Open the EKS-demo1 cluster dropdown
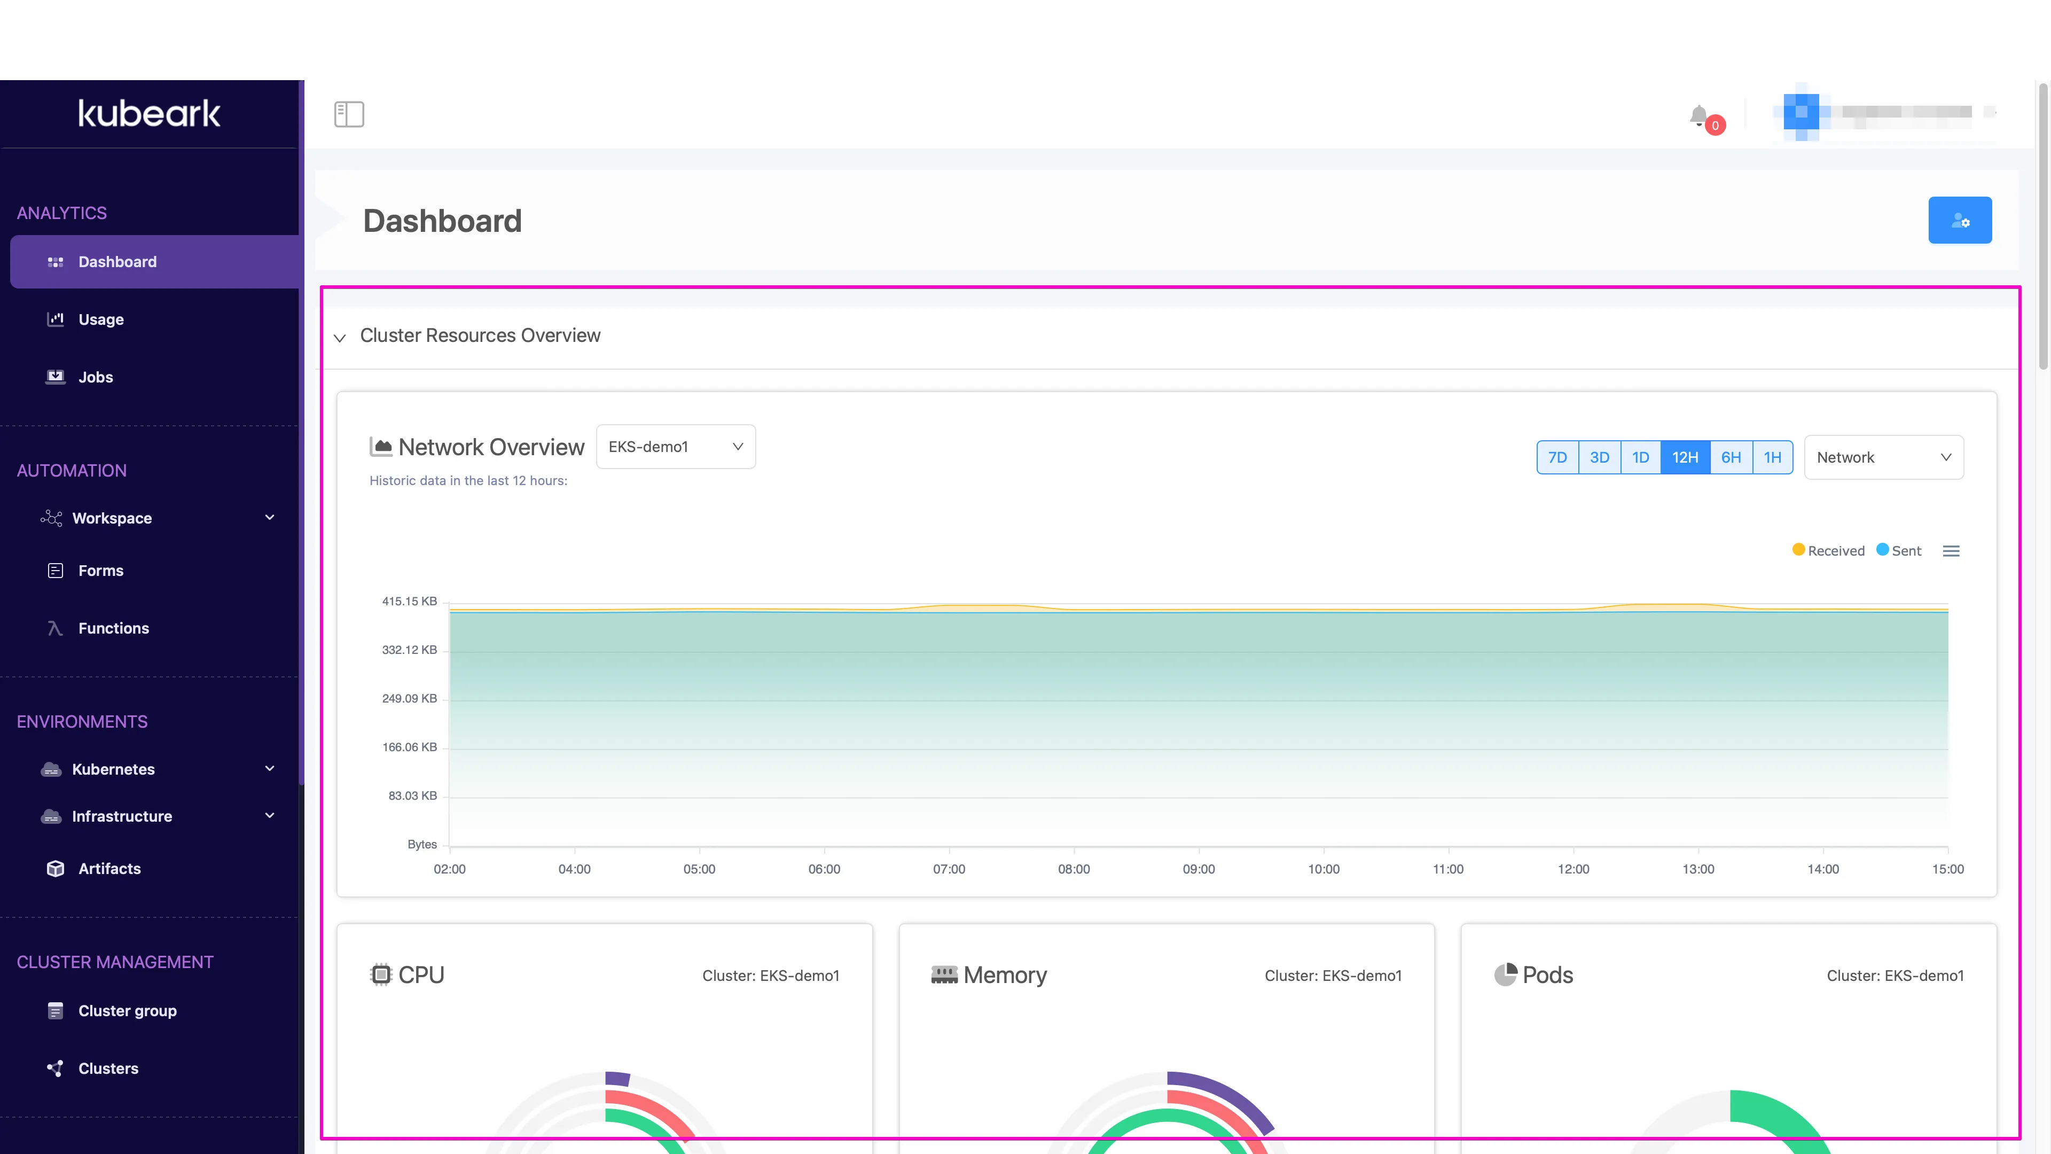This screenshot has height=1154, width=2051. [675, 447]
